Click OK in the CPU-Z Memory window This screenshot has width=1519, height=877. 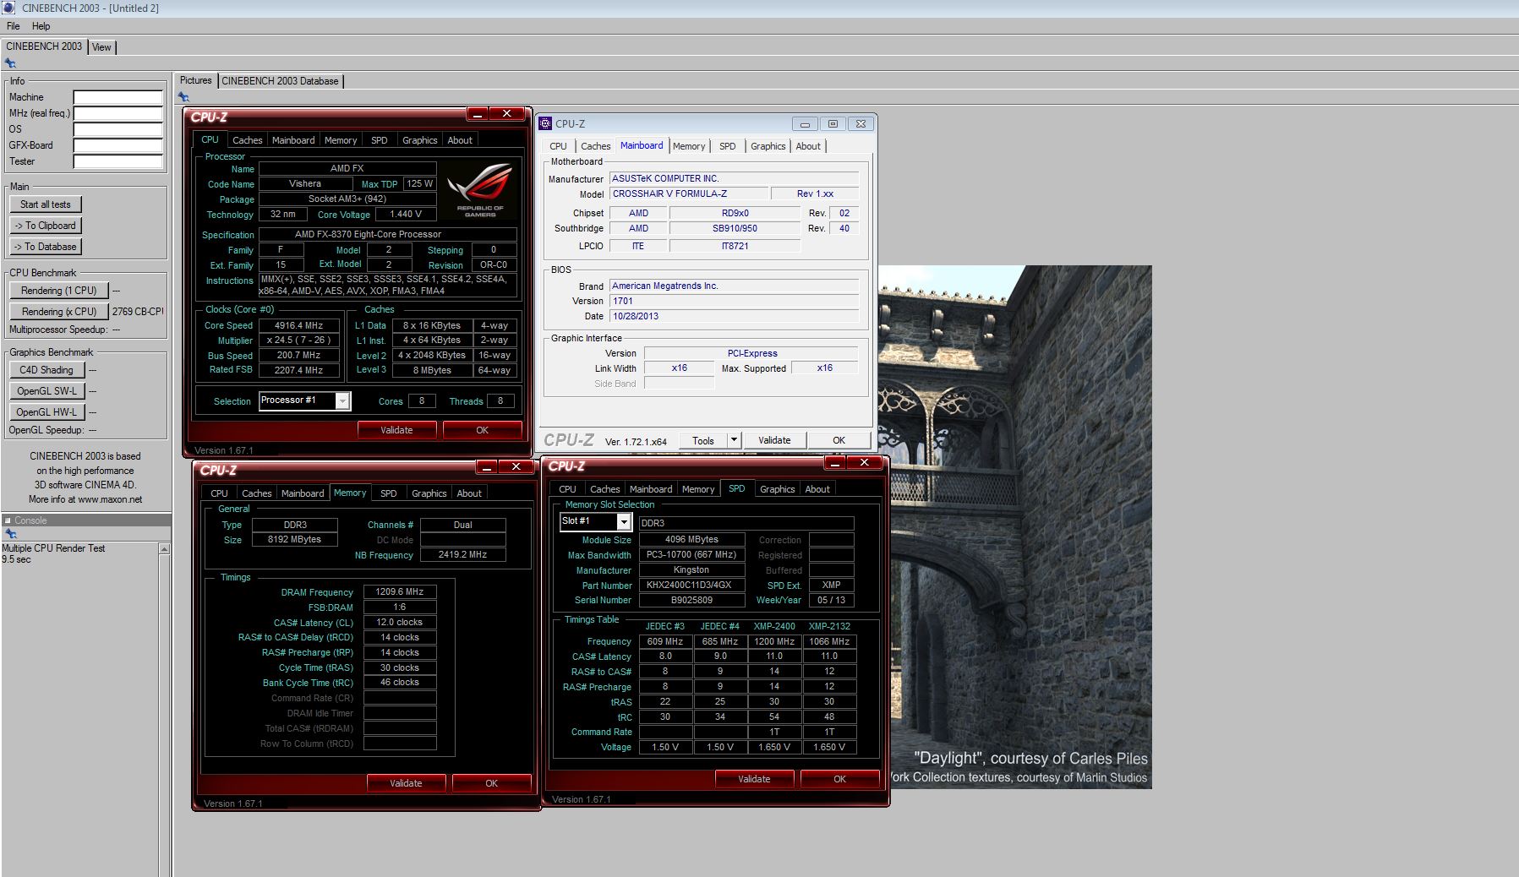491,783
